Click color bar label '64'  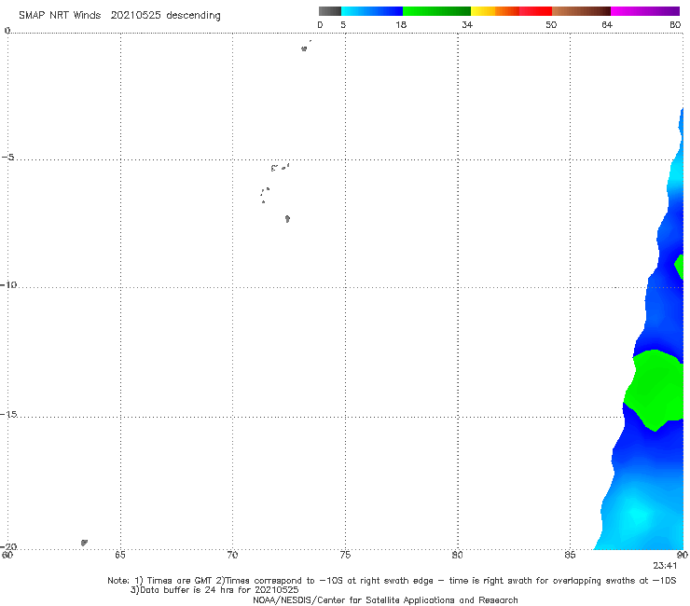tap(607, 24)
